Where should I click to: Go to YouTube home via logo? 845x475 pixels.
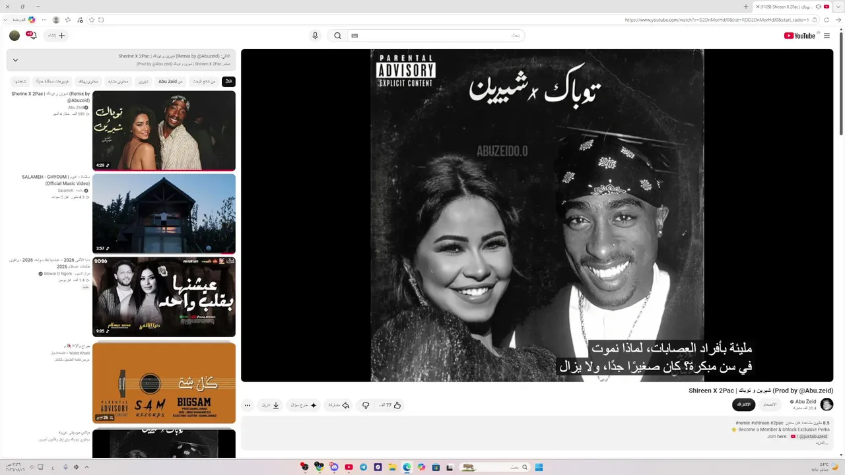point(799,36)
